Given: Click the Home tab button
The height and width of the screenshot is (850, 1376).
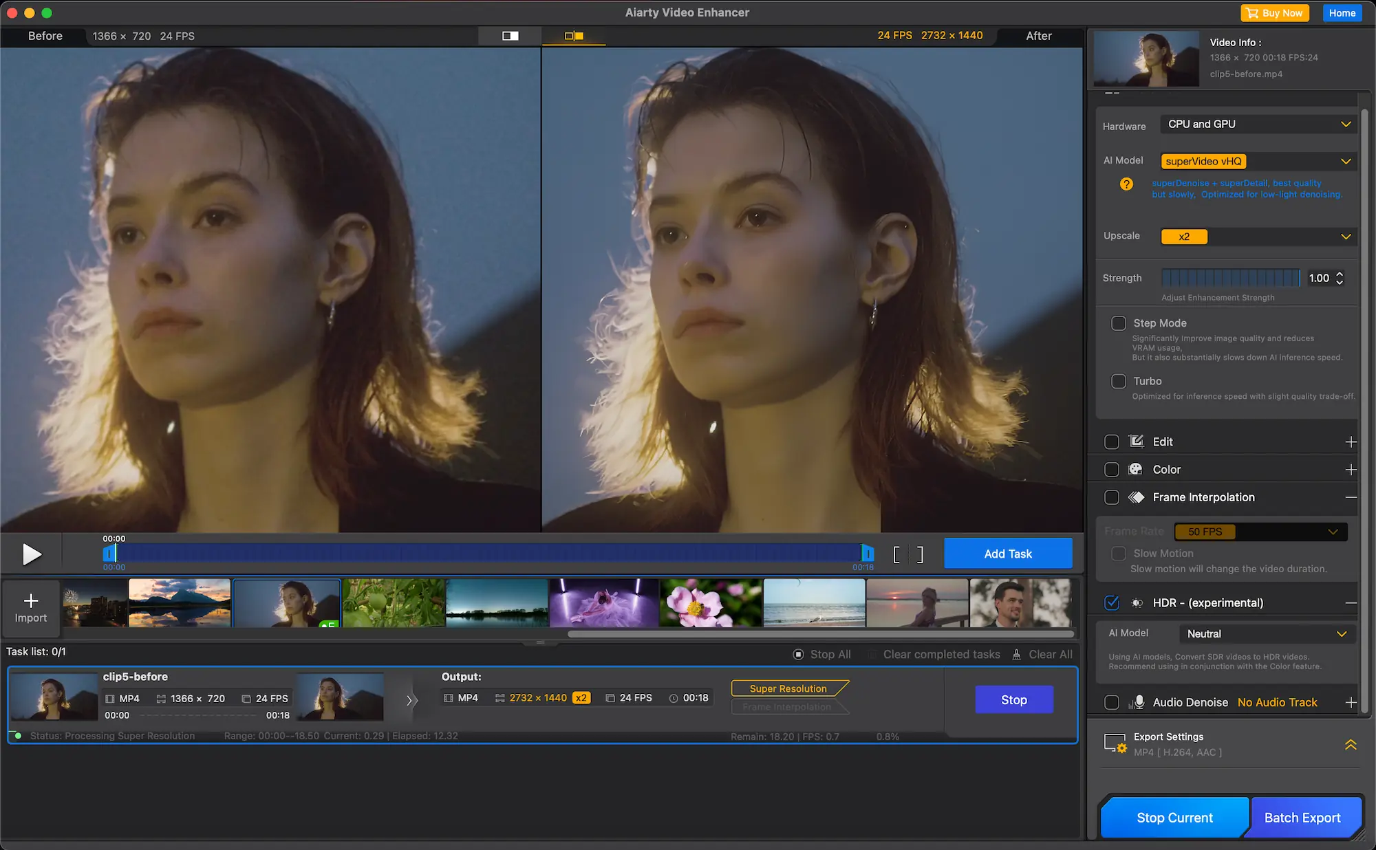Looking at the screenshot, I should point(1342,13).
